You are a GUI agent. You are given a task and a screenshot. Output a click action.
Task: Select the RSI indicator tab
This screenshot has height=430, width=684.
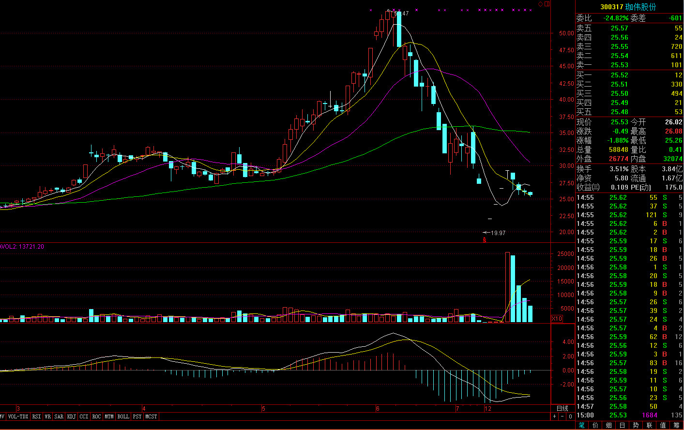tap(36, 416)
